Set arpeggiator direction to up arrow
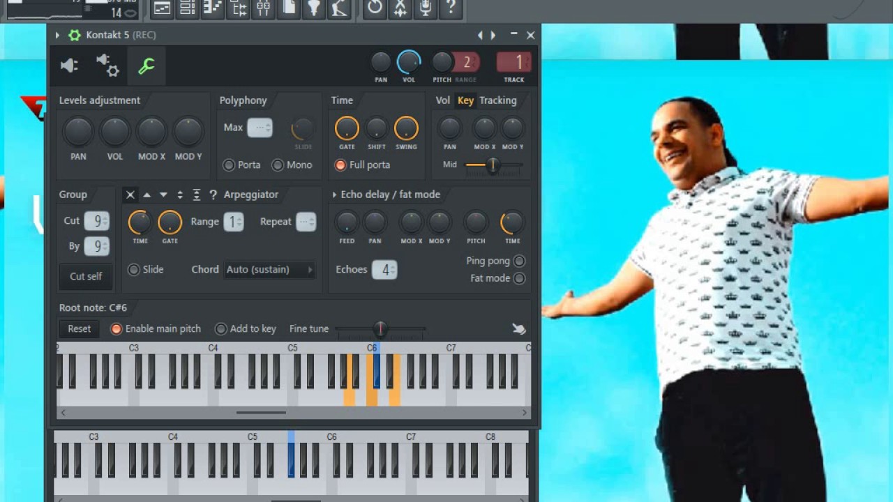893x502 pixels. [147, 195]
